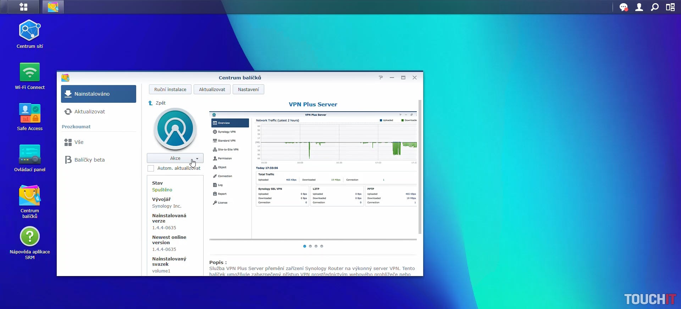The height and width of the screenshot is (309, 681).
Task: Click the search magnifier in the taskbar
Action: 655,7
